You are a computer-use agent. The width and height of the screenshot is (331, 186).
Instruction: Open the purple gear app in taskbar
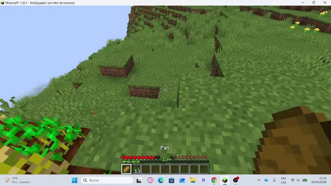(203, 180)
